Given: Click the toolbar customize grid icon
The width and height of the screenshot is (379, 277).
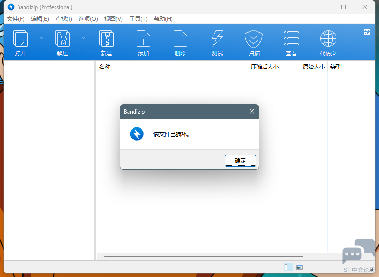Looking at the screenshot, I should (367, 32).
